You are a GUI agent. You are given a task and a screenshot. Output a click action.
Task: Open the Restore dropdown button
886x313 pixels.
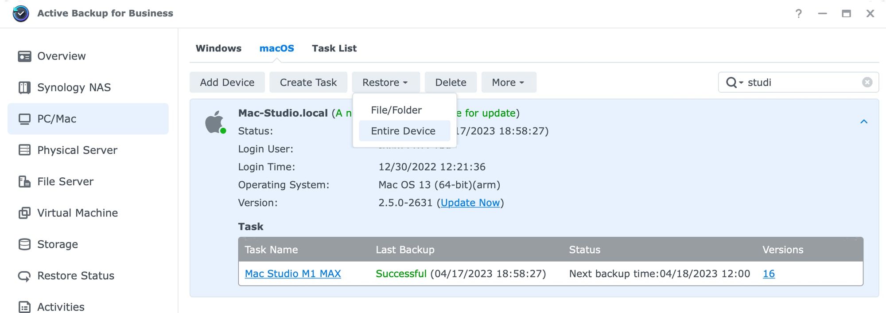coord(385,82)
